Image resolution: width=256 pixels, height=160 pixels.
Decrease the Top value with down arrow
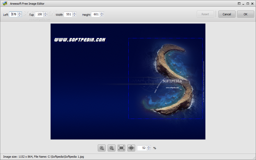45,16
